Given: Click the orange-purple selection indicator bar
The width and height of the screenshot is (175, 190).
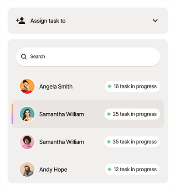Looking at the screenshot, I should tap(12, 114).
